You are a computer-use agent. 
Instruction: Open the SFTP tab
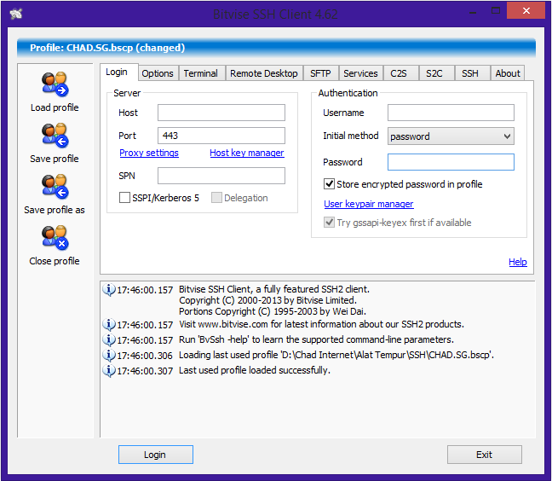click(x=320, y=73)
